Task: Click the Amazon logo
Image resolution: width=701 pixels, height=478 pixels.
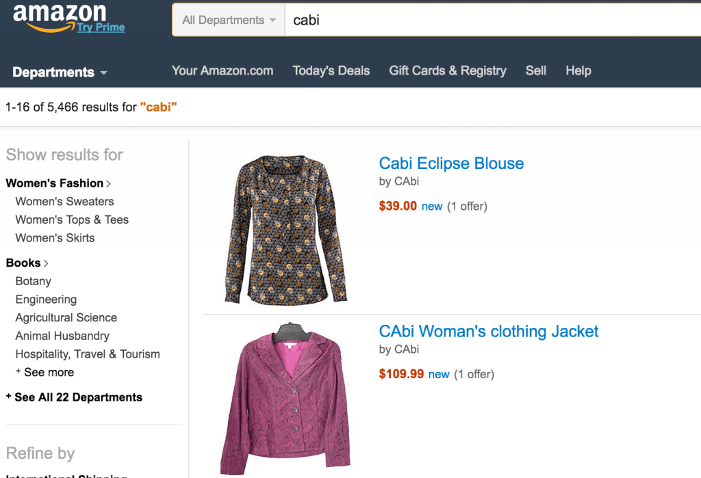Action: point(58,14)
